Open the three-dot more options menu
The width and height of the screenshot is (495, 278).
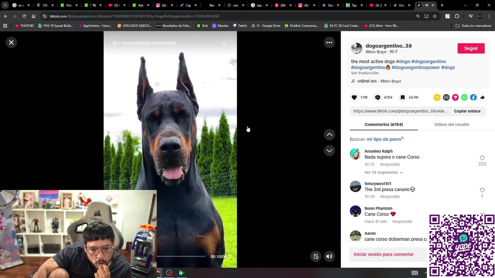coord(329,42)
